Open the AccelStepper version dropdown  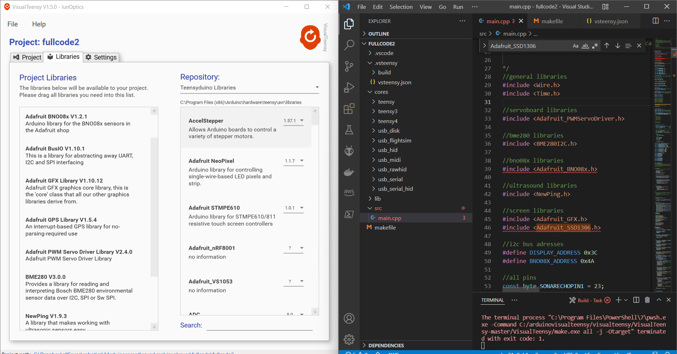[x=301, y=120]
